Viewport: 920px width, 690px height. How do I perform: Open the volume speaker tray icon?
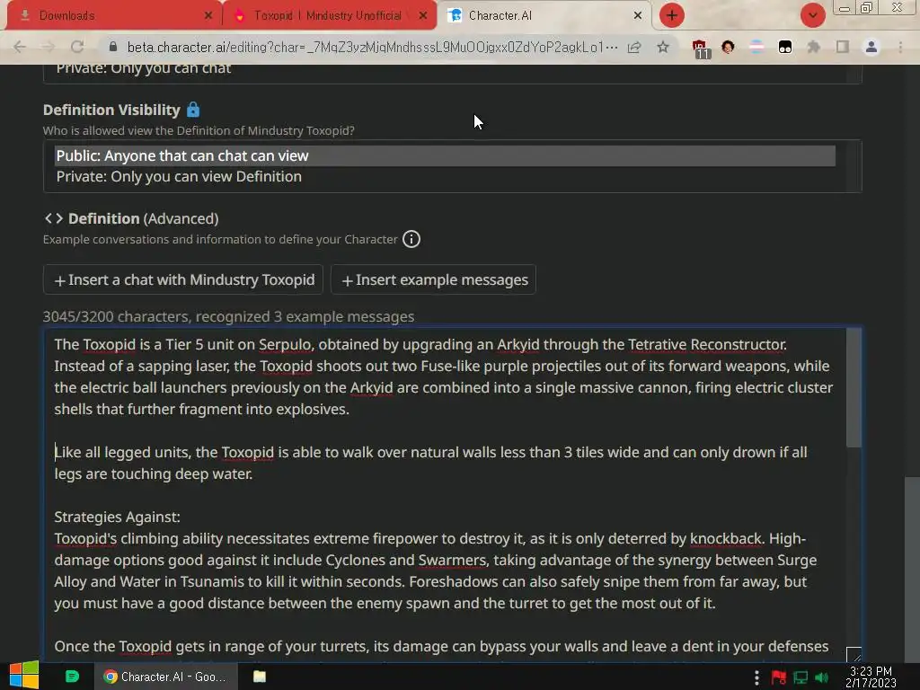(821, 677)
